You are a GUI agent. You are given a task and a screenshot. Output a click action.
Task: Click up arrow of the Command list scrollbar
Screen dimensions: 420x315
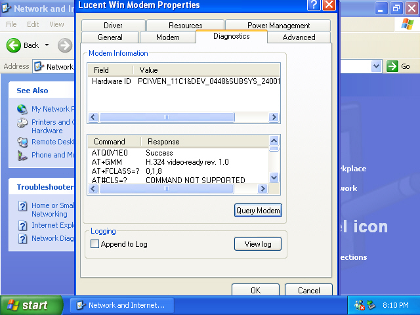click(x=274, y=140)
